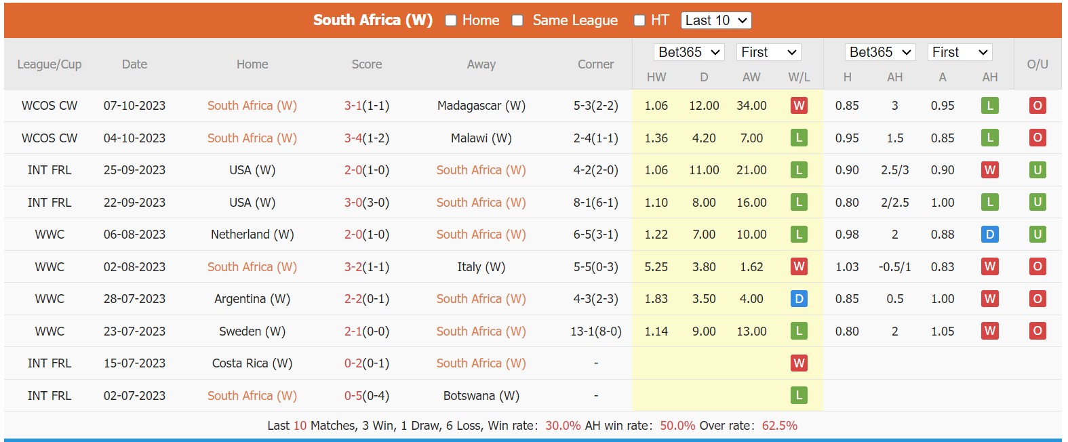1068x442 pixels.
Task: Click the green U badge in the Netherland row
Action: [1037, 234]
